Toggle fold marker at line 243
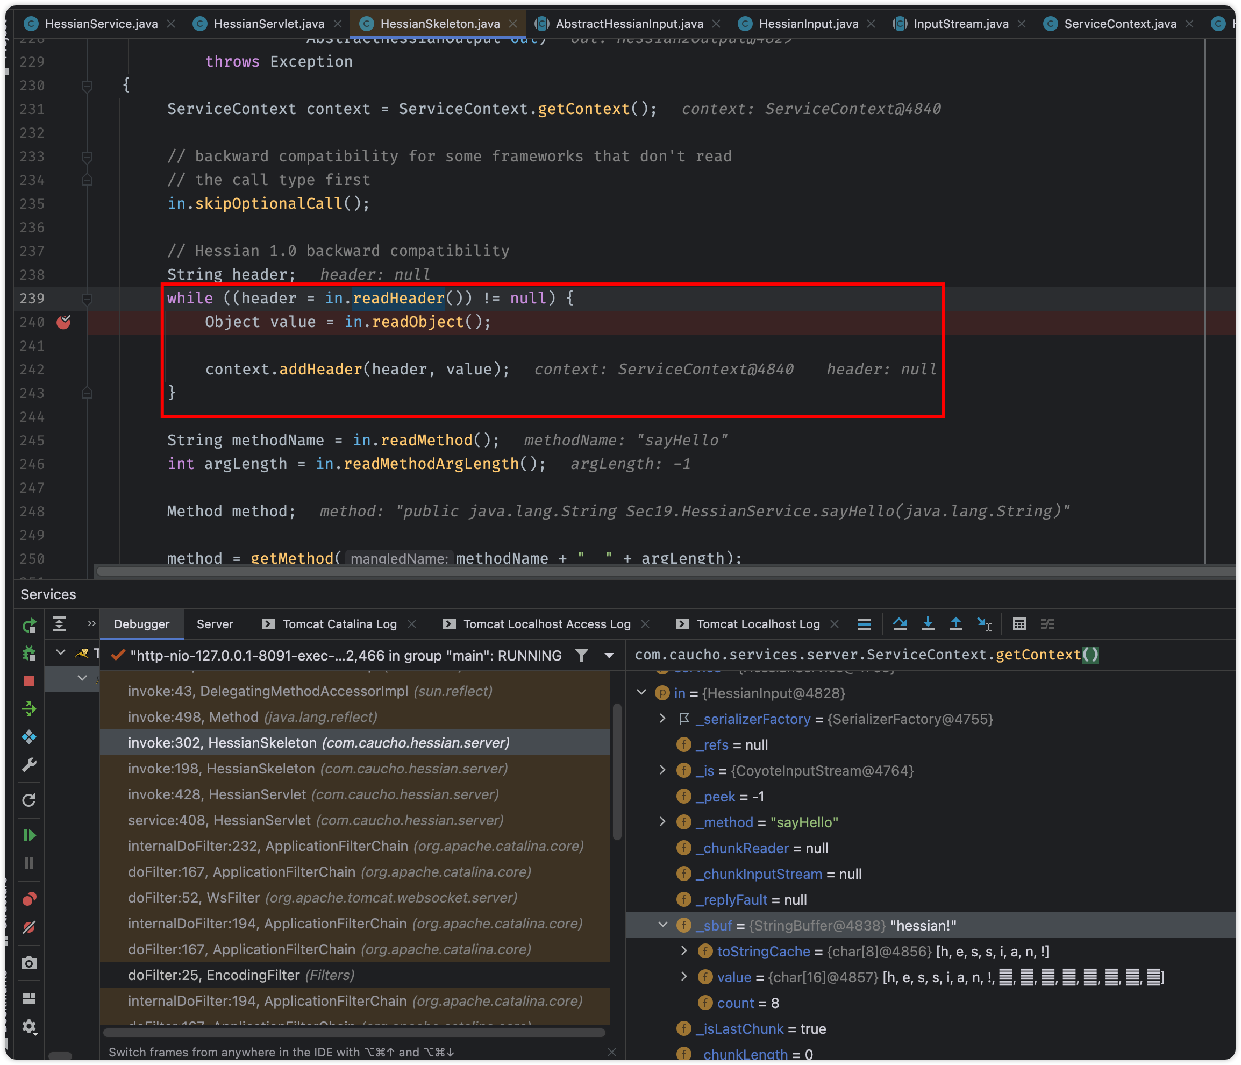1241x1065 pixels. point(87,394)
